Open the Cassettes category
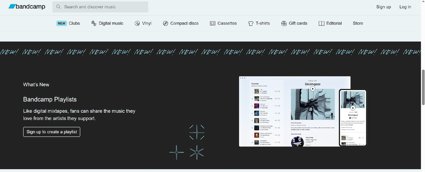Image resolution: width=425 pixels, height=172 pixels. pyautogui.click(x=227, y=23)
